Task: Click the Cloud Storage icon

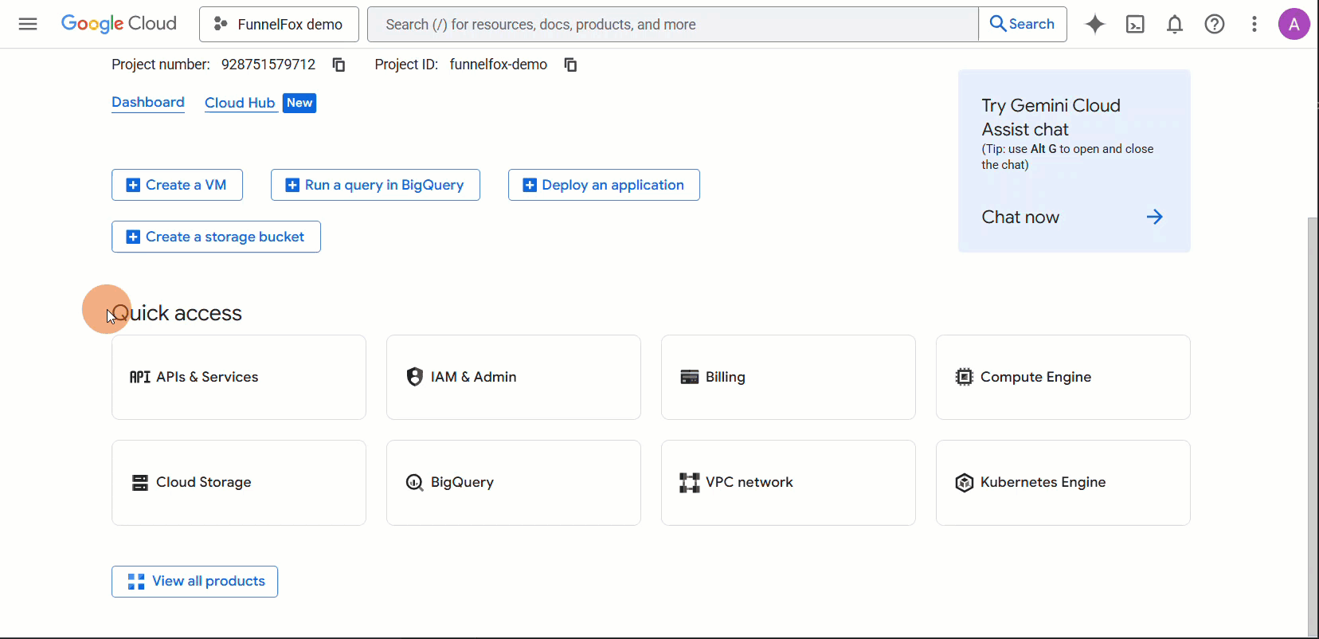Action: [140, 483]
